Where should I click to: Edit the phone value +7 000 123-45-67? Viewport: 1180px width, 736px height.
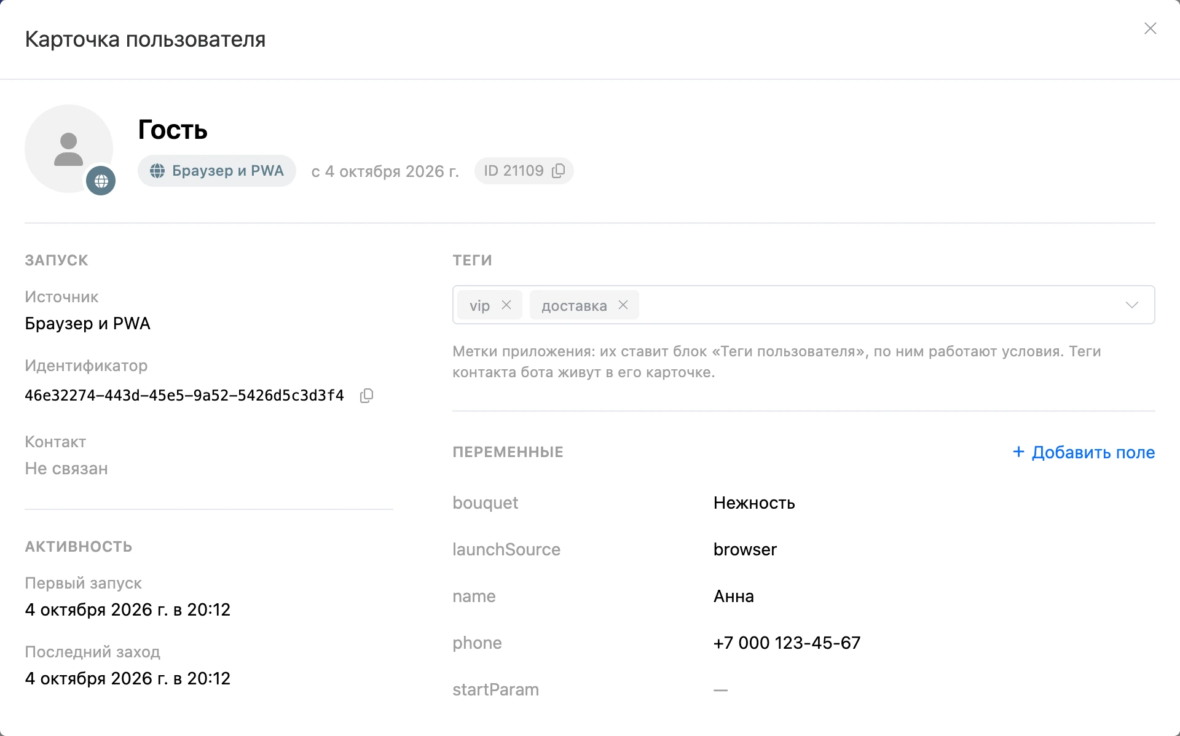(x=787, y=643)
